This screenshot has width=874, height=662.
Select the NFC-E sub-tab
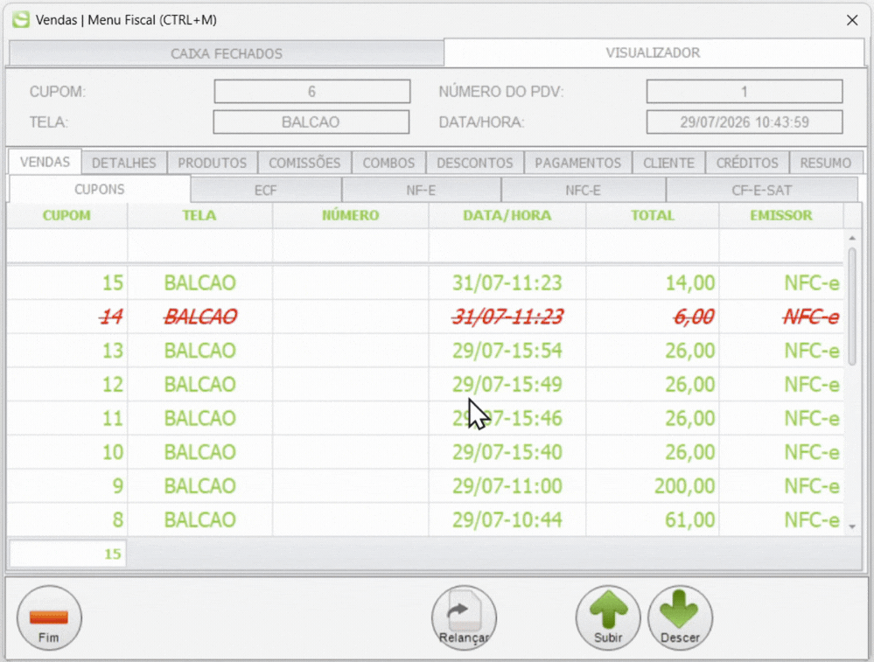[583, 191]
